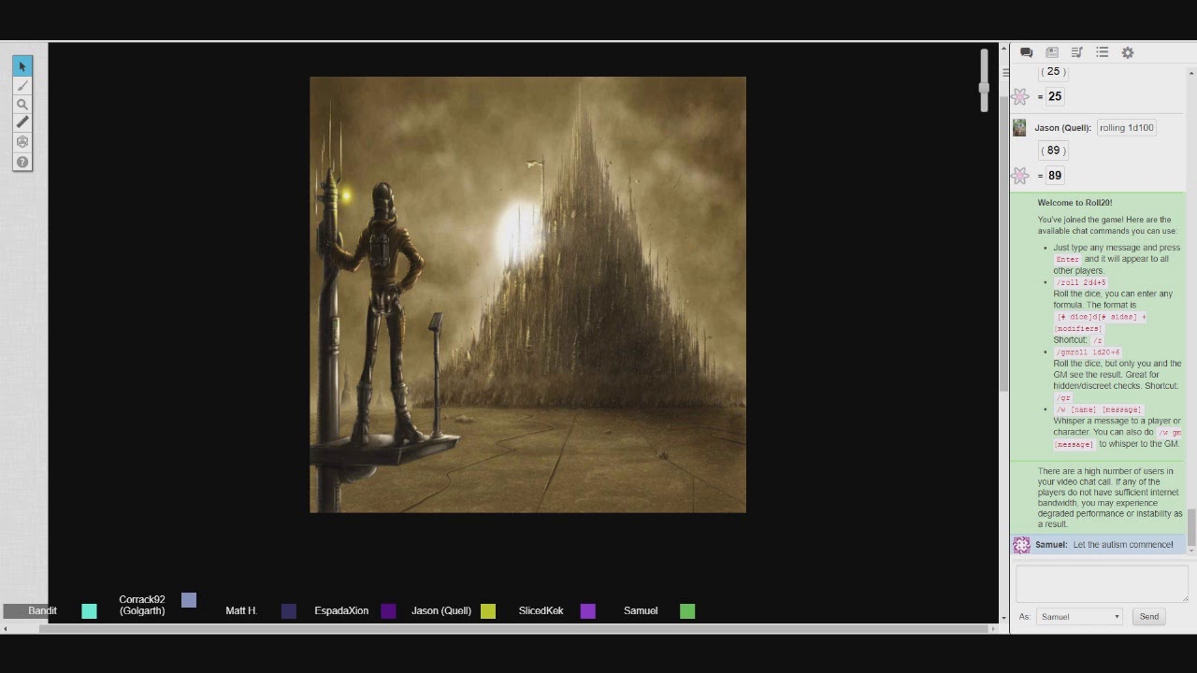Click the 'Welcome to Roll20!' heading
1197x673 pixels.
coord(1074,203)
